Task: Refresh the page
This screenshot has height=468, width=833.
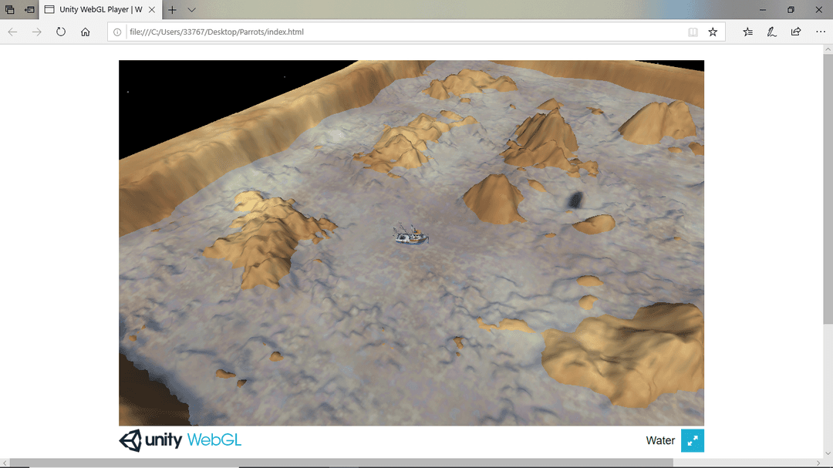Action: click(61, 32)
